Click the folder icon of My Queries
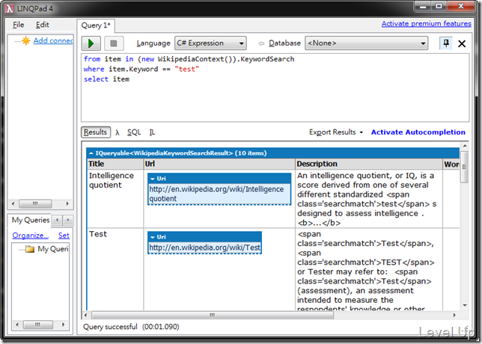This screenshot has width=482, height=344. (x=30, y=249)
